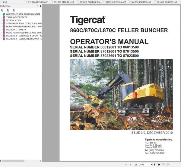Open the page number dropdown showing 1 / 244
Viewport: 181px width, 167px height.
click(x=151, y=165)
